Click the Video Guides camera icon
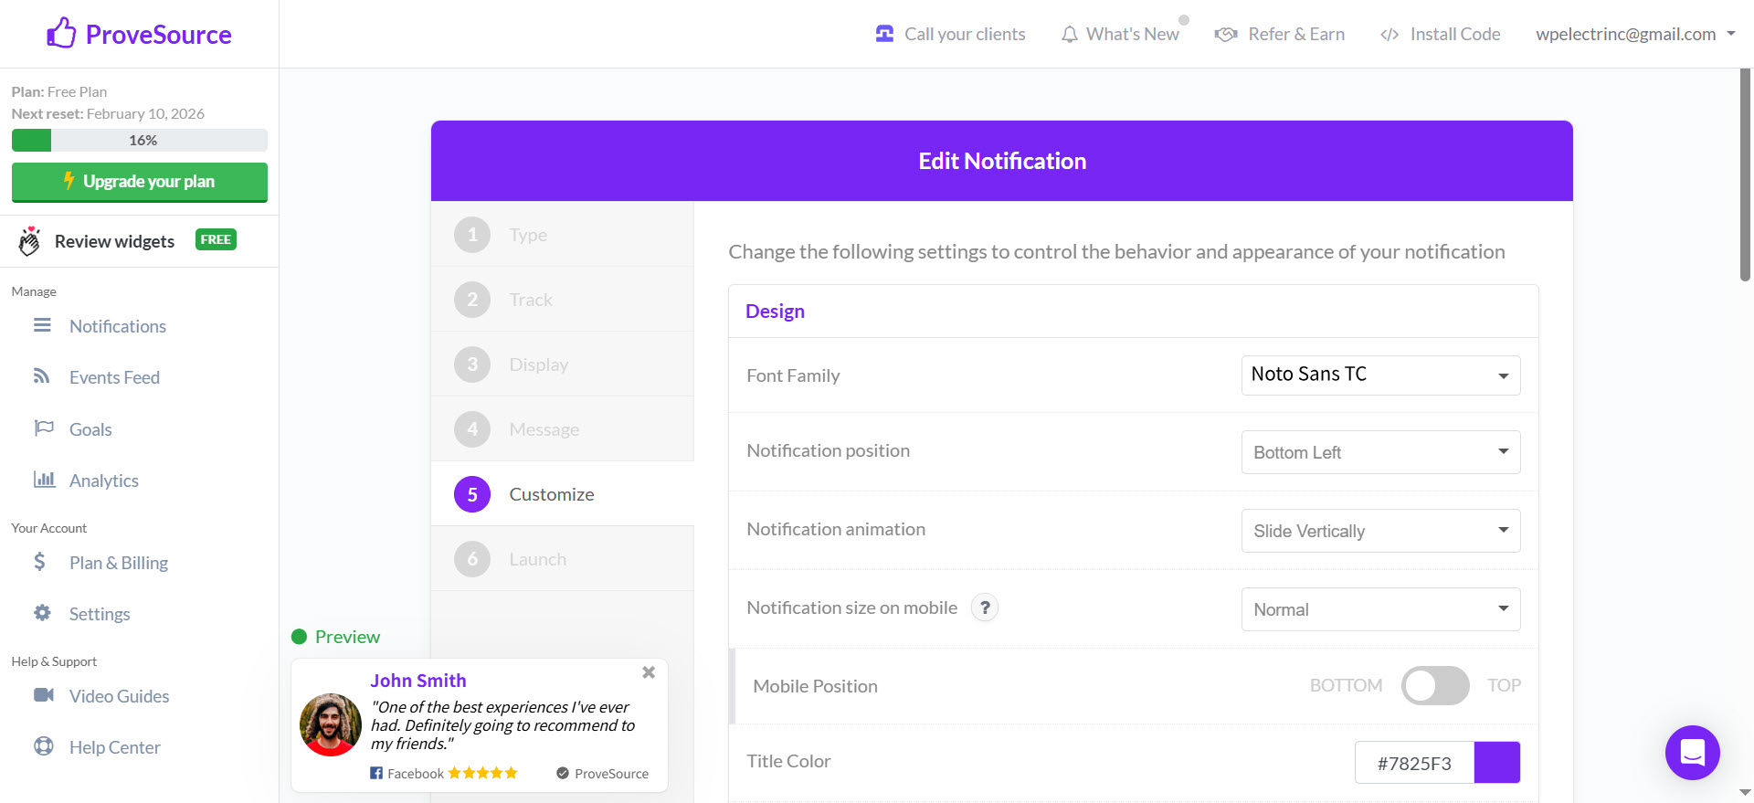Image resolution: width=1754 pixels, height=803 pixels. [43, 695]
